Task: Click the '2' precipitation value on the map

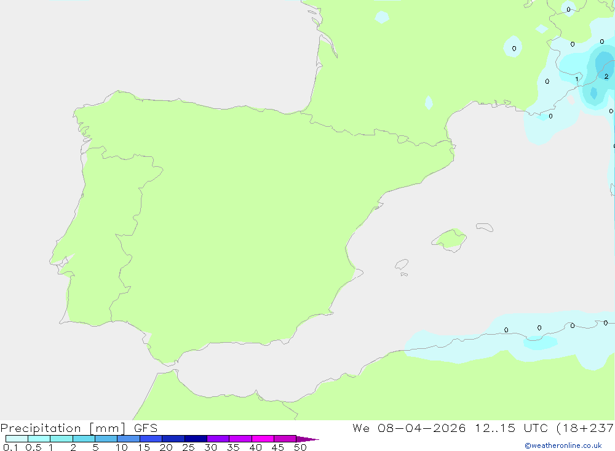Action: (x=606, y=76)
